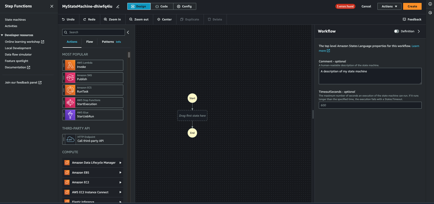Open State machines in the sidebar

pos(15,19)
